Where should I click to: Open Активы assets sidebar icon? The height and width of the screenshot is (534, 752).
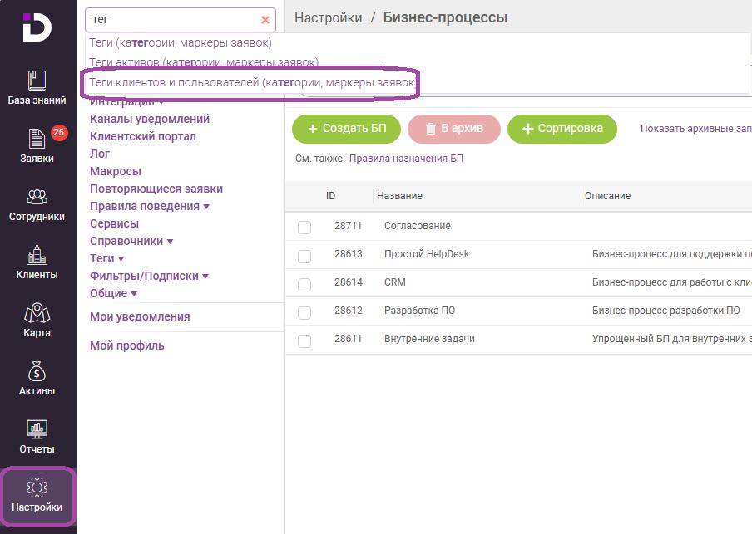(x=37, y=378)
